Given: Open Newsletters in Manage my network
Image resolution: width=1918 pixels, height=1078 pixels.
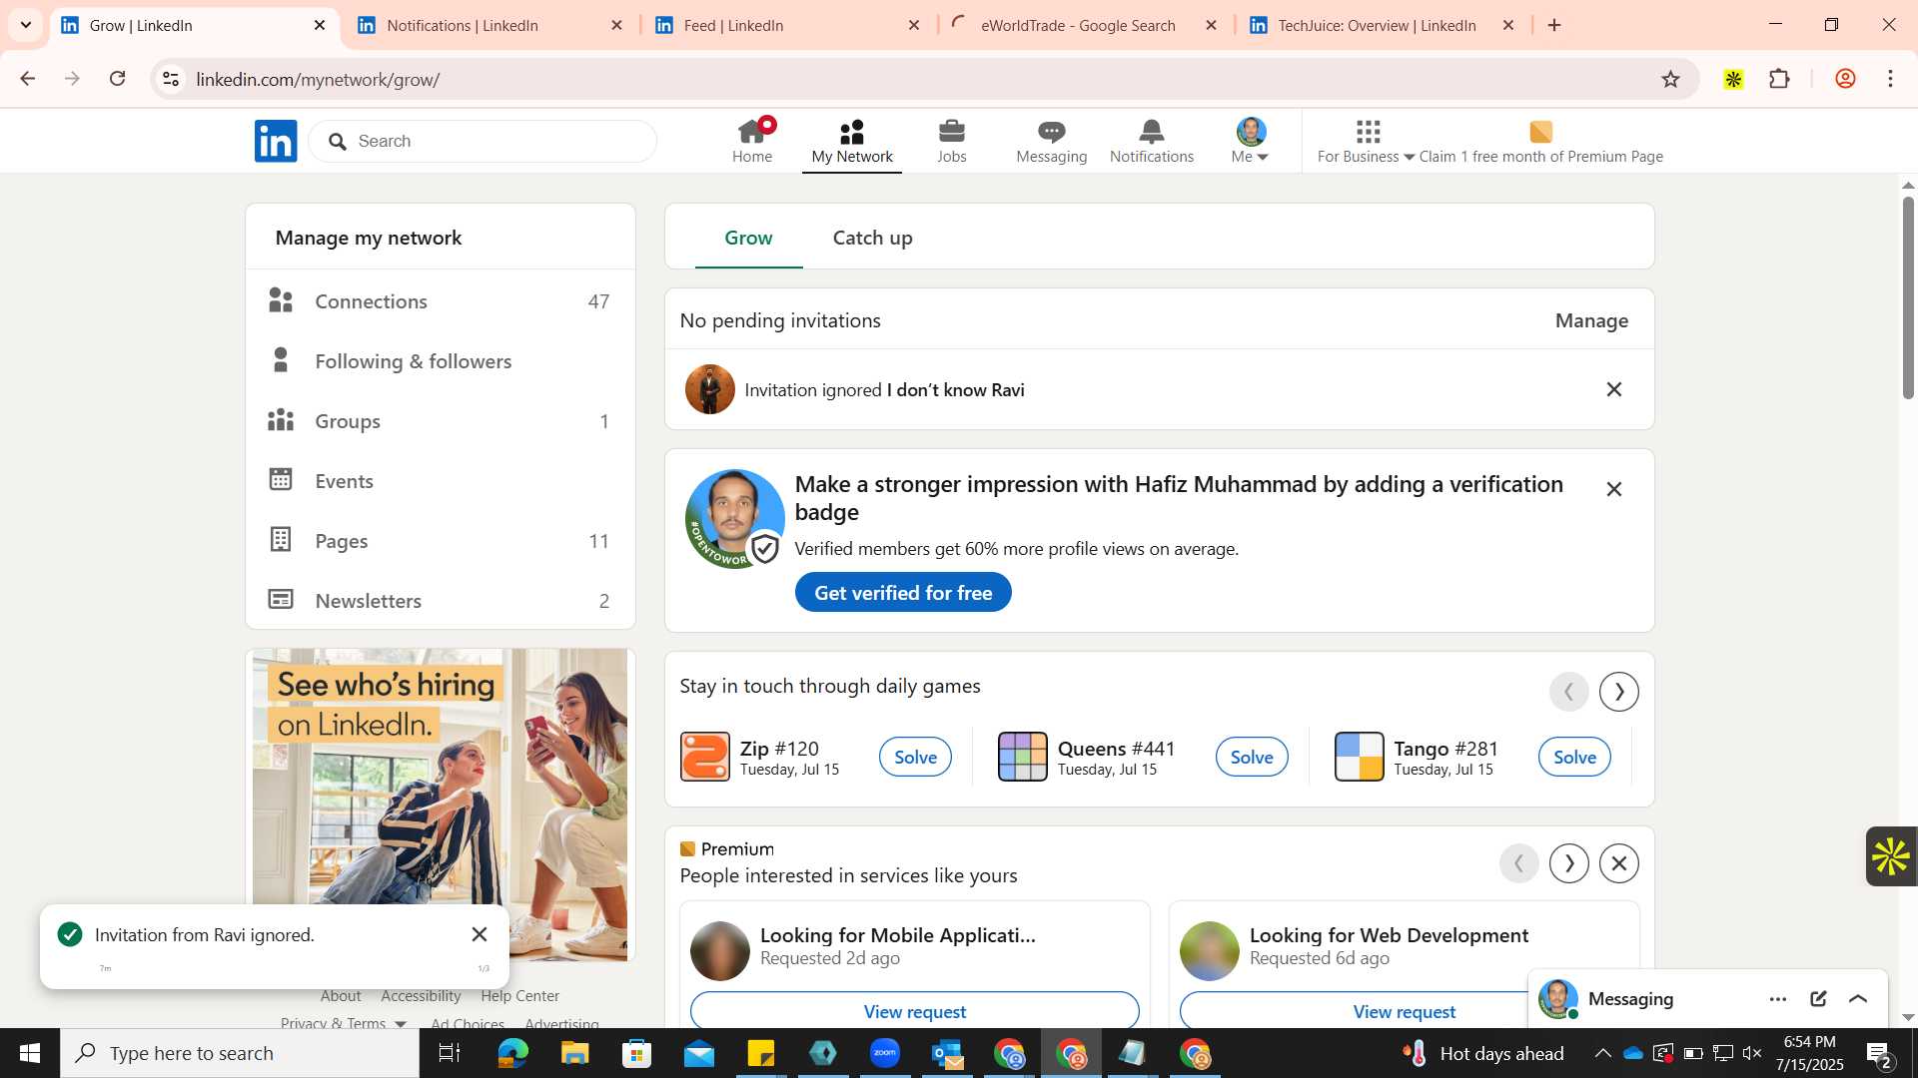Looking at the screenshot, I should pos(440,601).
